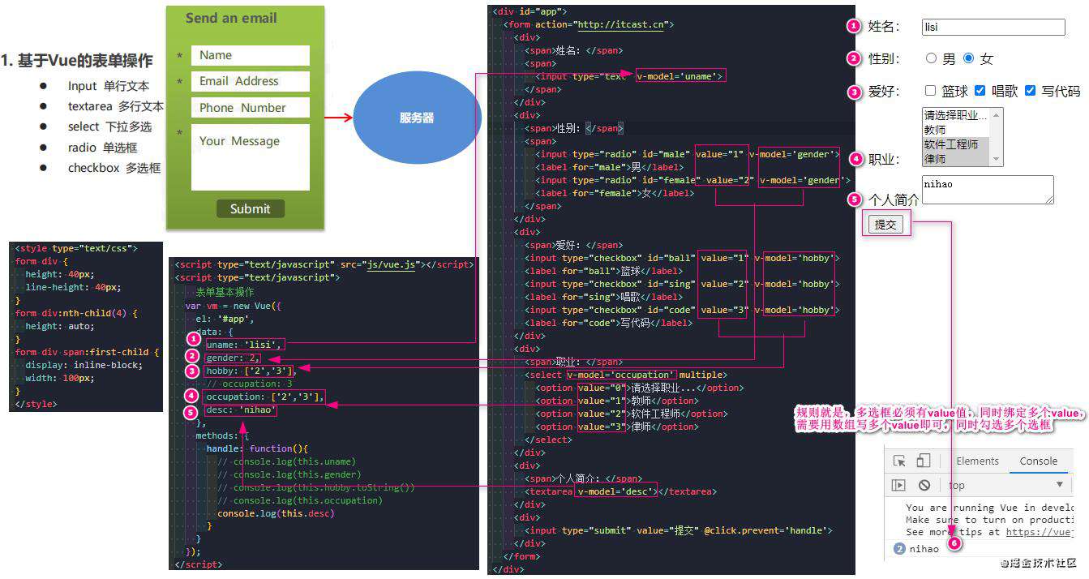Click pink marker 1 next to 姓名

tap(853, 26)
